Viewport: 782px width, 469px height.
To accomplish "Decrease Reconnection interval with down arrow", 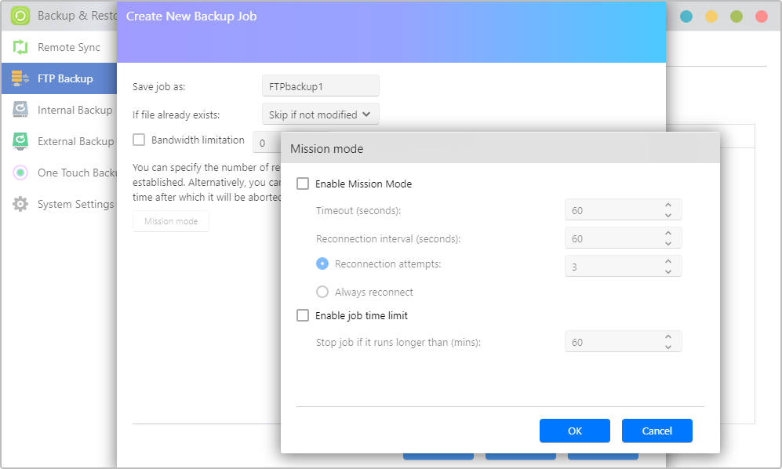I will coord(668,243).
